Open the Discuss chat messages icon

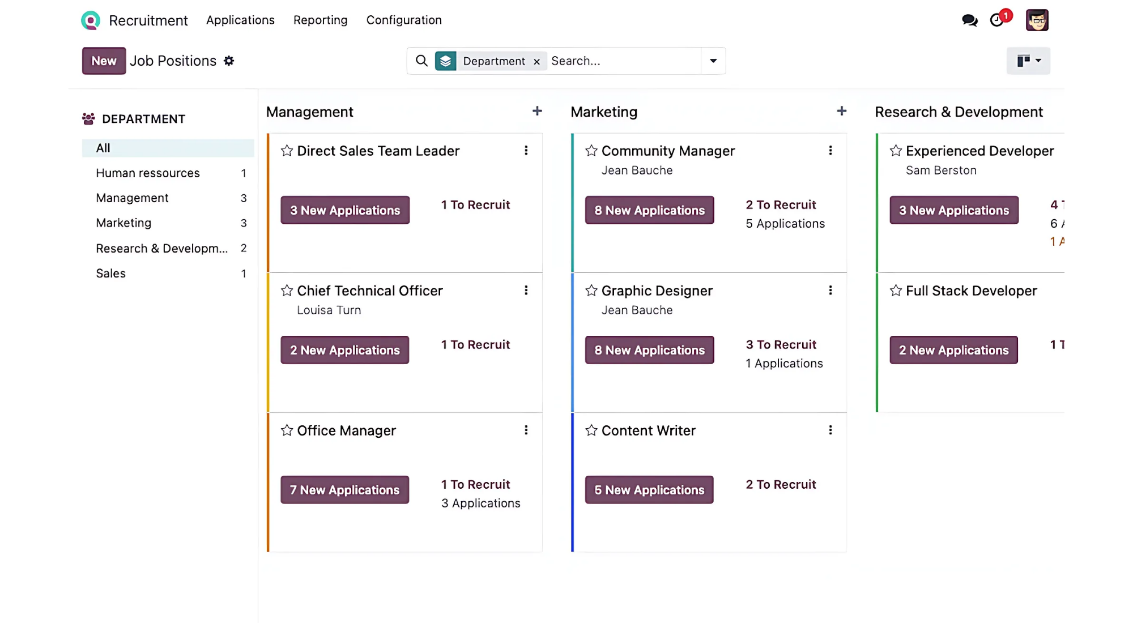tap(969, 20)
